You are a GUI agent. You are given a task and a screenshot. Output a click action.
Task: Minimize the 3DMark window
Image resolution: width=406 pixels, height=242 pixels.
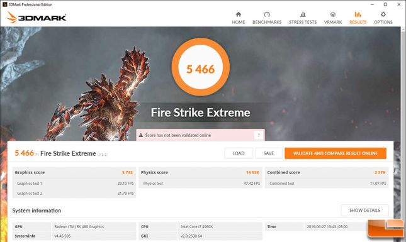click(373, 4)
